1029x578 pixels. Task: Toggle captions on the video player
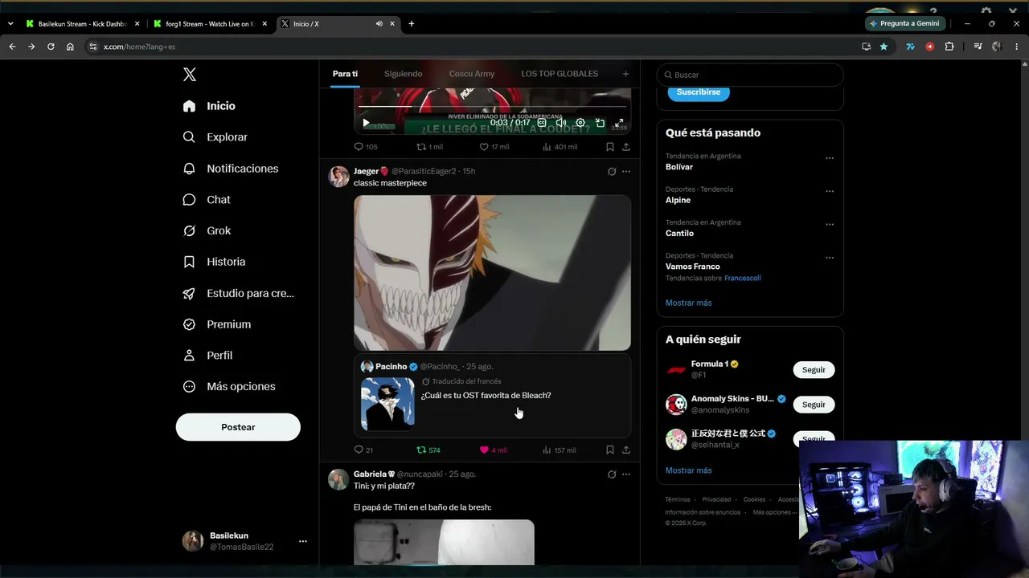click(x=542, y=123)
